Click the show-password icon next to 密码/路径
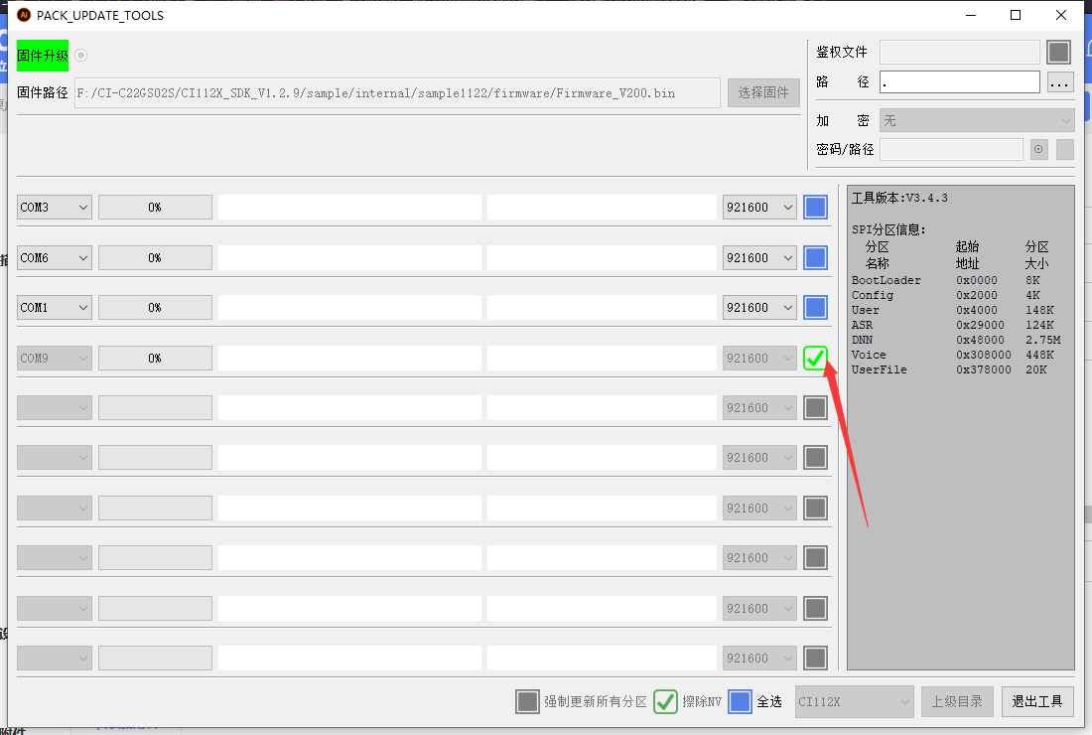Viewport: 1092px width, 735px height. pos(1039,149)
